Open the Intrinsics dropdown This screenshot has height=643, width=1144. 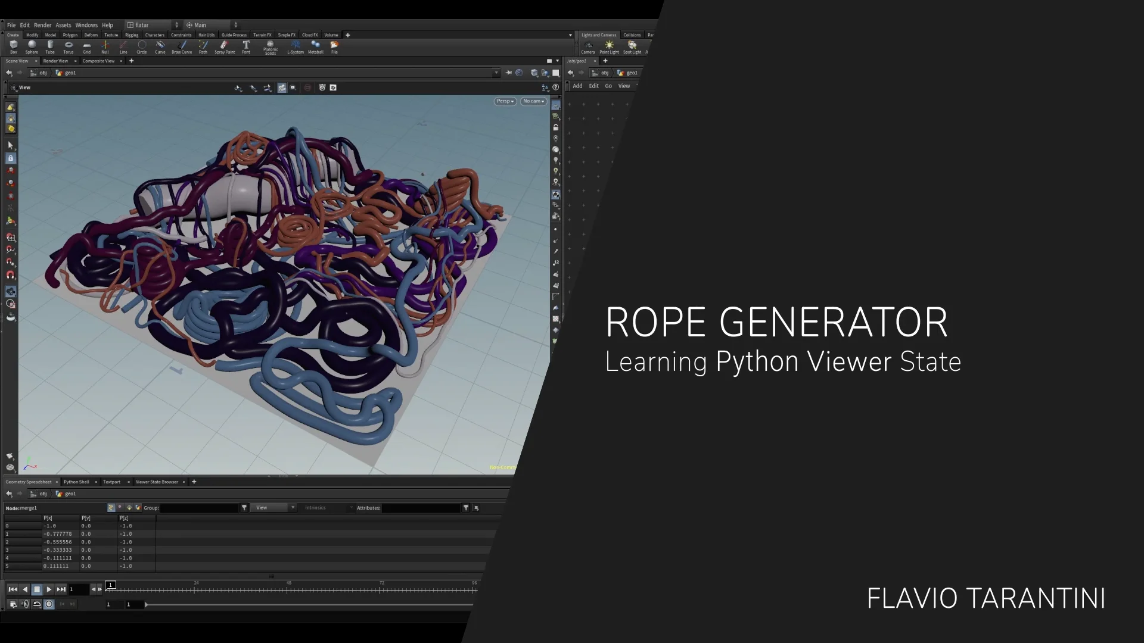click(328, 508)
